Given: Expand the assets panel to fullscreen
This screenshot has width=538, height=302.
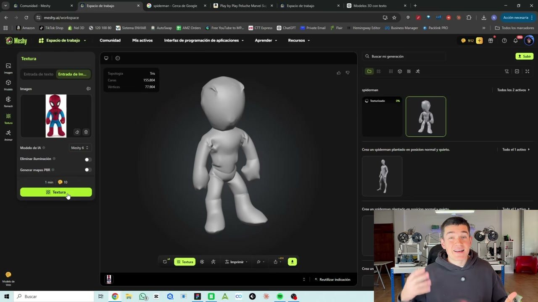Looking at the screenshot, I should click(527, 71).
